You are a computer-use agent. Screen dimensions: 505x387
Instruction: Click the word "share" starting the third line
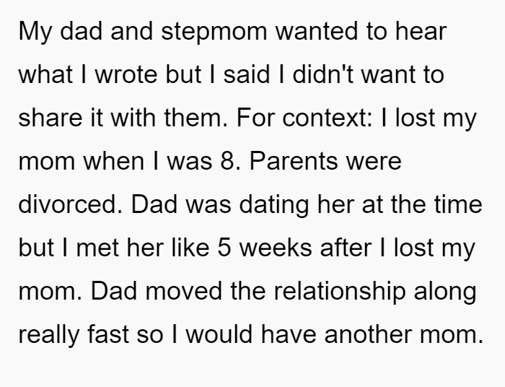(x=50, y=117)
